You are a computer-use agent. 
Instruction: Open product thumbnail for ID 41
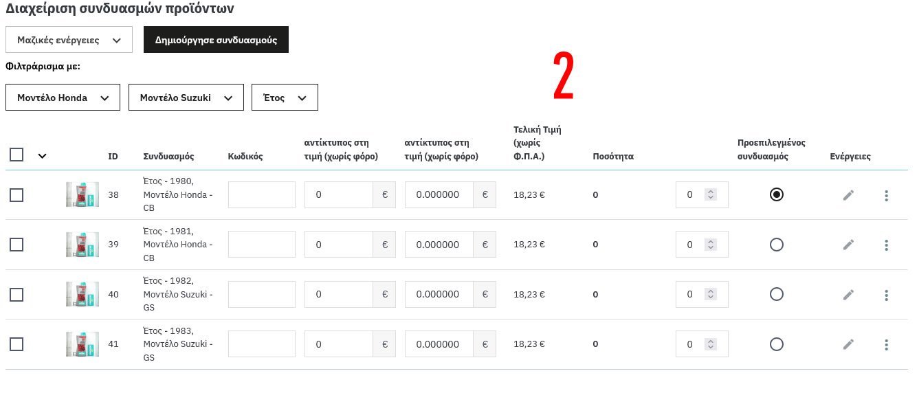(82, 344)
